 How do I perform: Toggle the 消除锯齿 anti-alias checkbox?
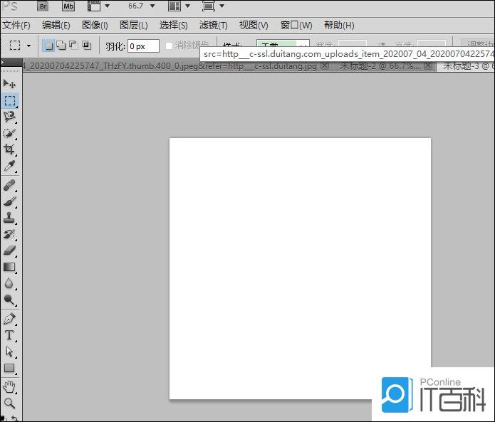(x=170, y=46)
